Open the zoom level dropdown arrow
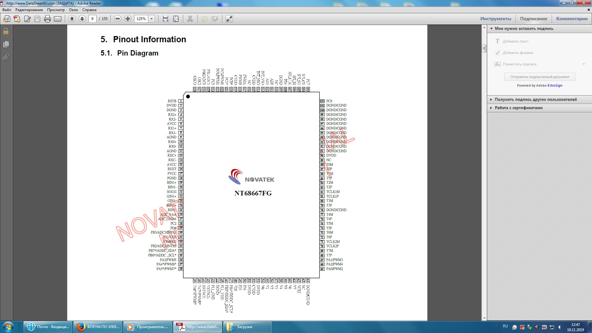Viewport: 592px width, 333px height. [152, 19]
